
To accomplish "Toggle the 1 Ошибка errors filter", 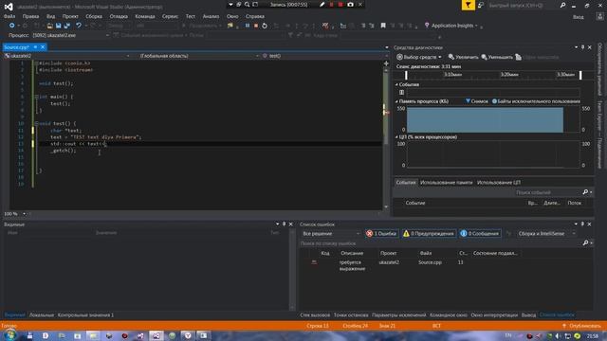I will 381,234.
